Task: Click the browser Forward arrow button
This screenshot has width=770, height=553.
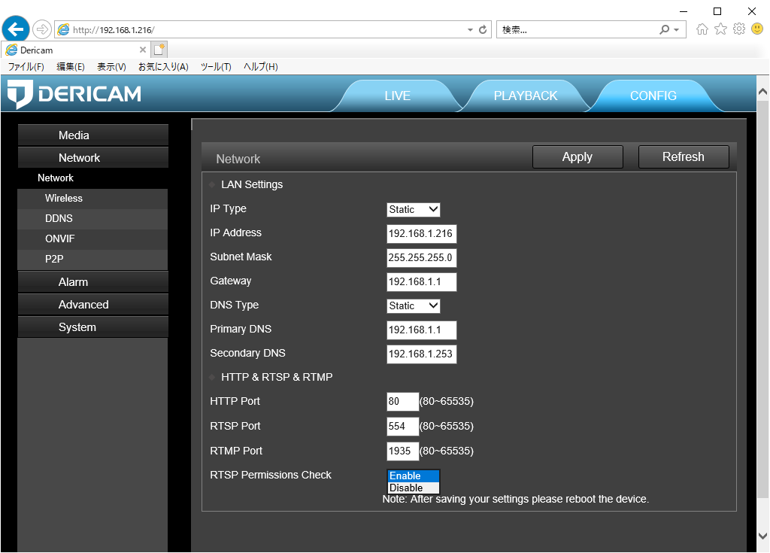Action: [42, 29]
